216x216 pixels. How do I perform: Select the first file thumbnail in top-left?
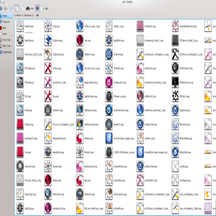[x=20, y=26]
